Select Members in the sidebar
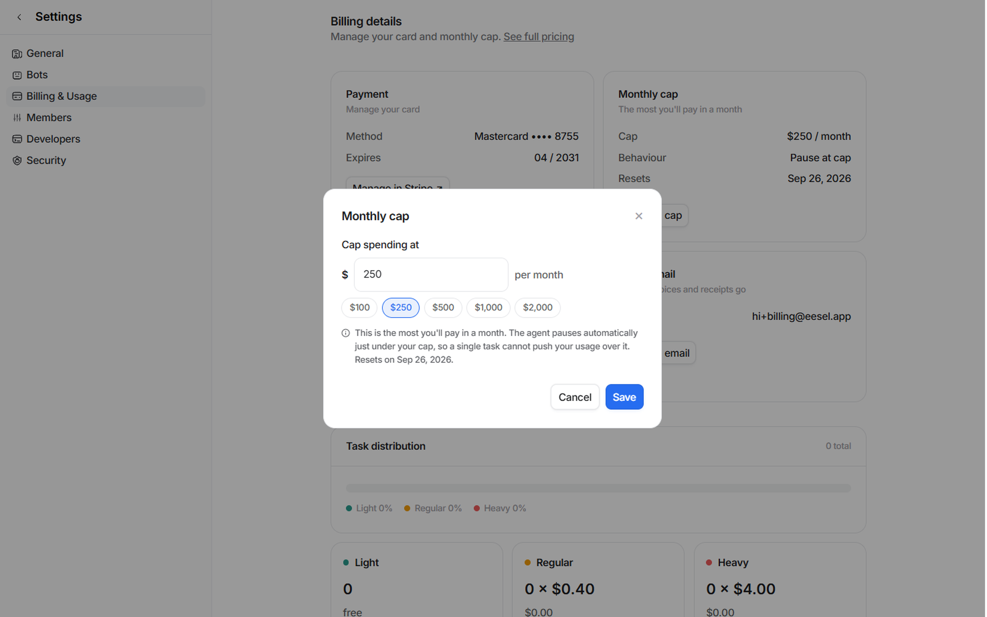 (x=105, y=118)
